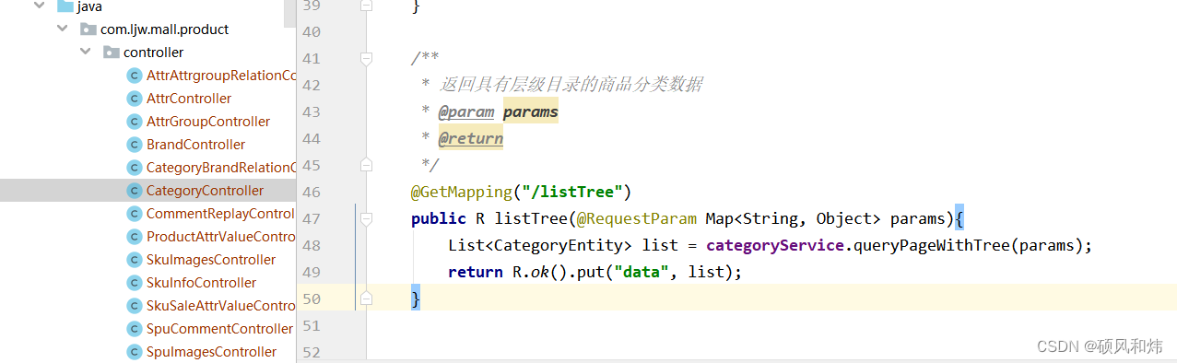The width and height of the screenshot is (1177, 363).
Task: Select the highlighted CategoryController file
Action: click(205, 190)
